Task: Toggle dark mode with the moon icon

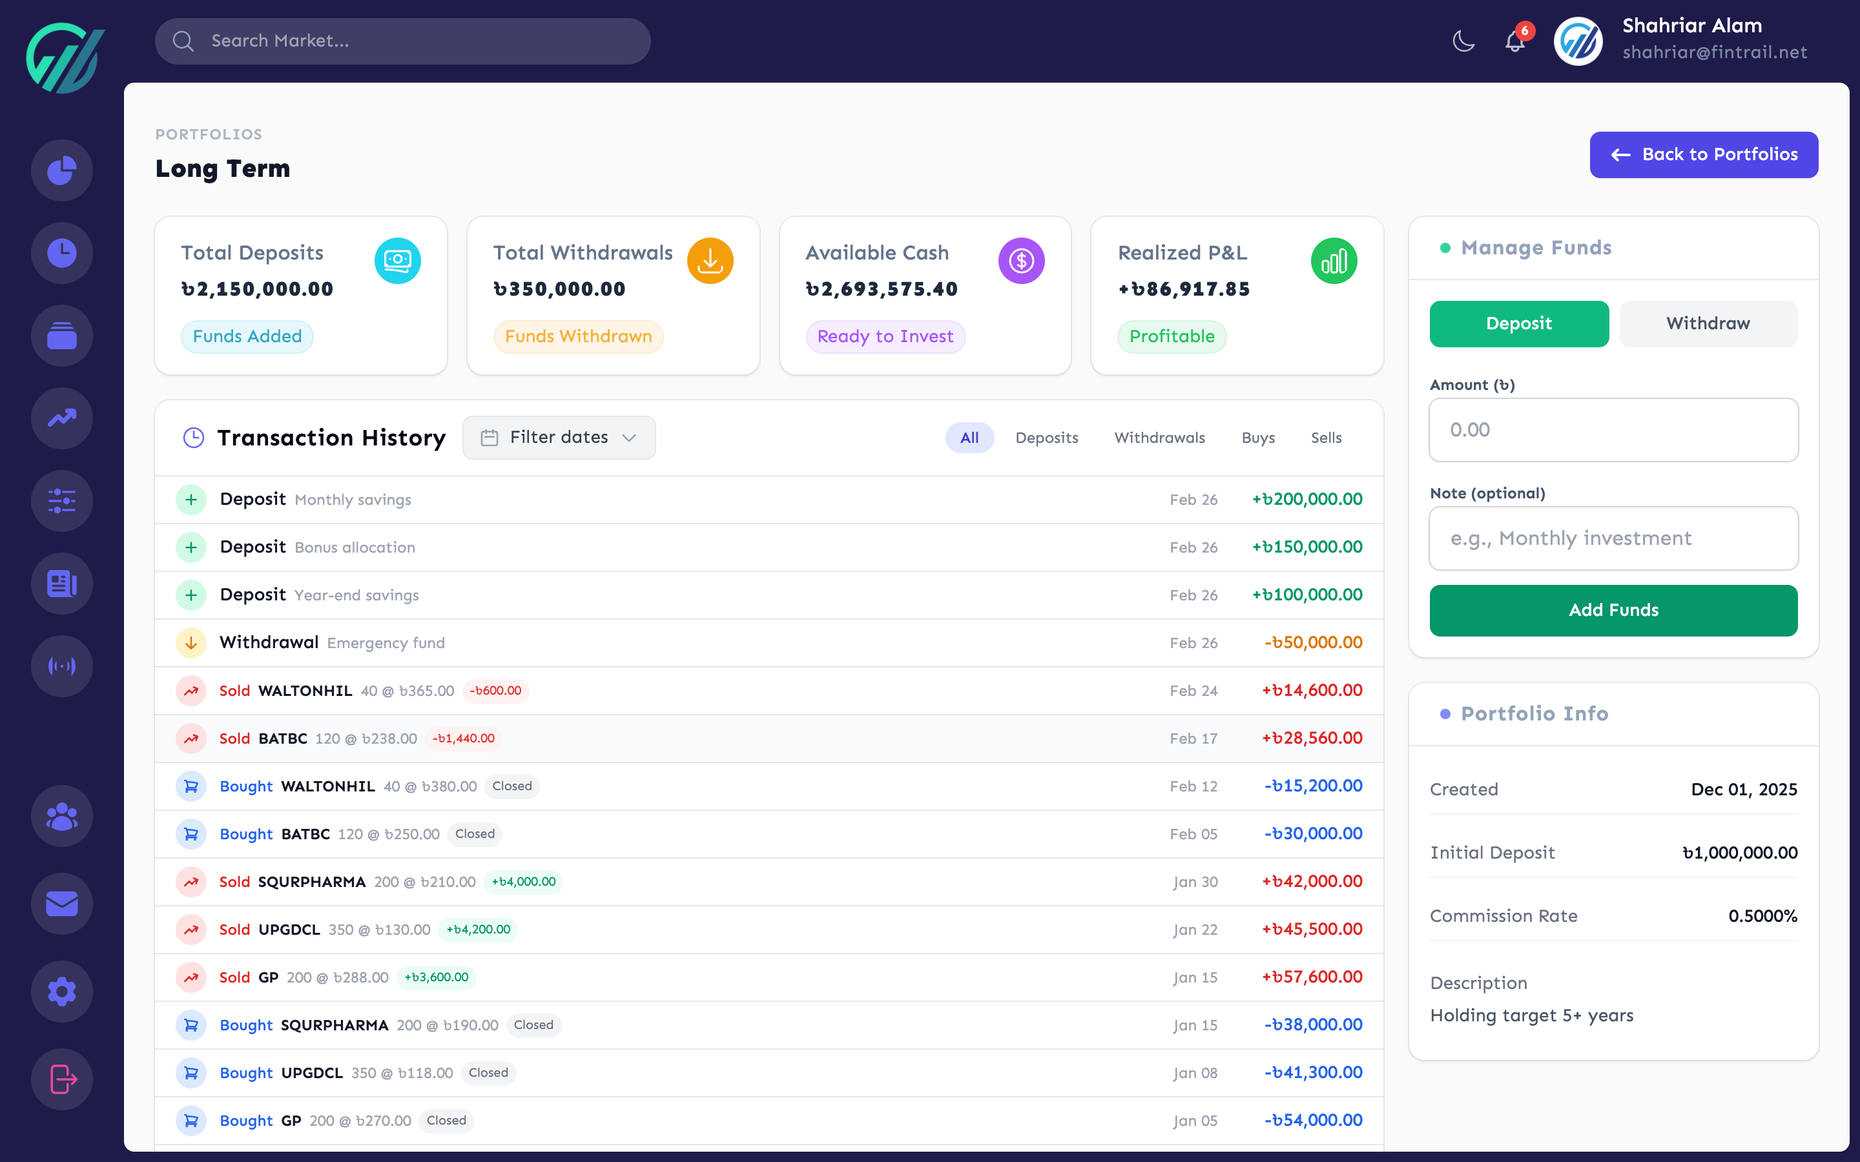Action: 1463,41
